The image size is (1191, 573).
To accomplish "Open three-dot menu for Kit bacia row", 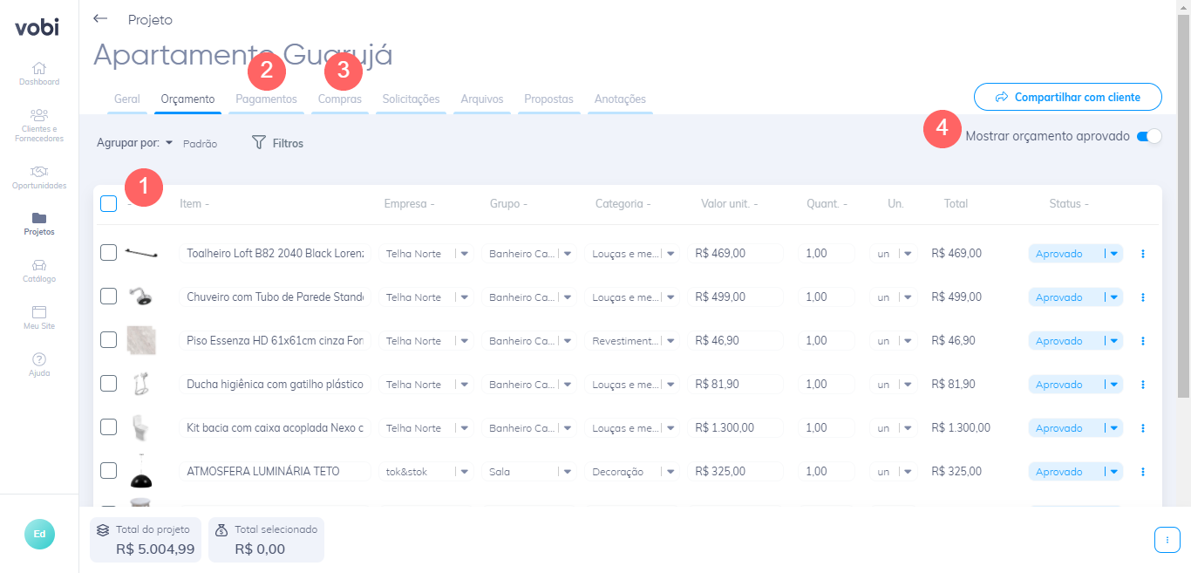I will click(1142, 428).
